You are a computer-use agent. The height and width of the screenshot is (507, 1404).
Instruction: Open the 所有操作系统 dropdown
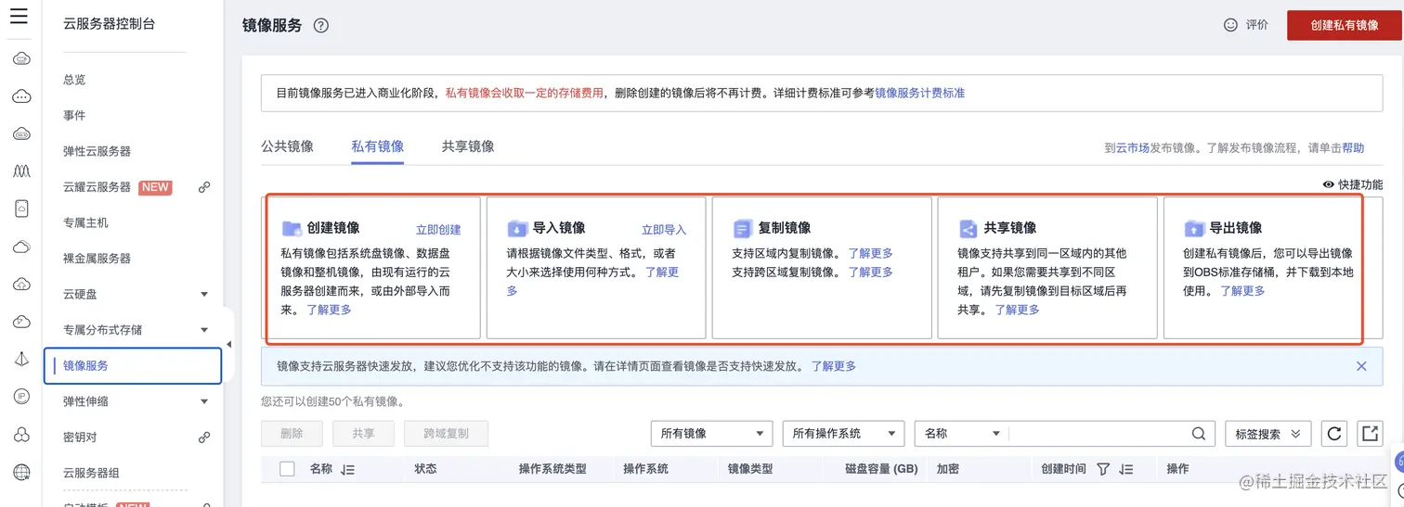click(844, 434)
